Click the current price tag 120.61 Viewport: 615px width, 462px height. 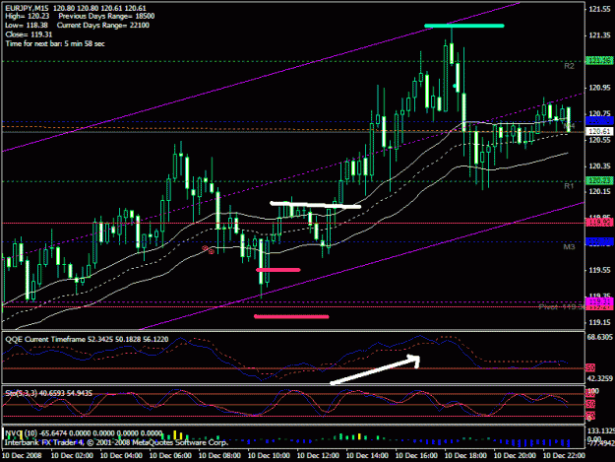click(599, 131)
